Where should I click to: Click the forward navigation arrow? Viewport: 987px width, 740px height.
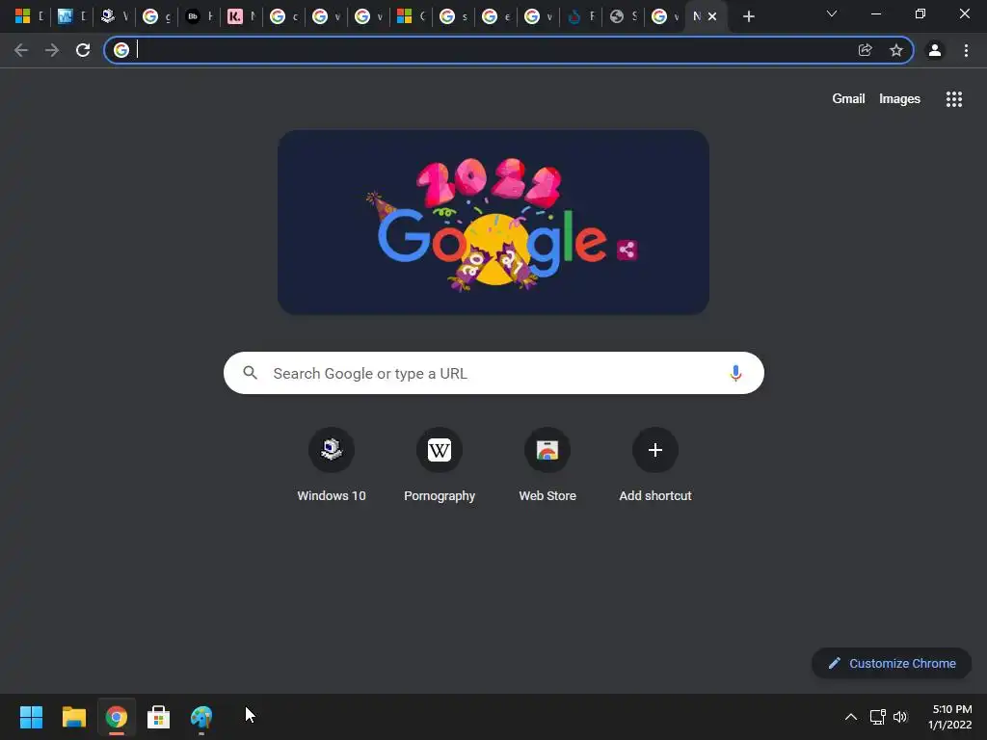click(52, 50)
